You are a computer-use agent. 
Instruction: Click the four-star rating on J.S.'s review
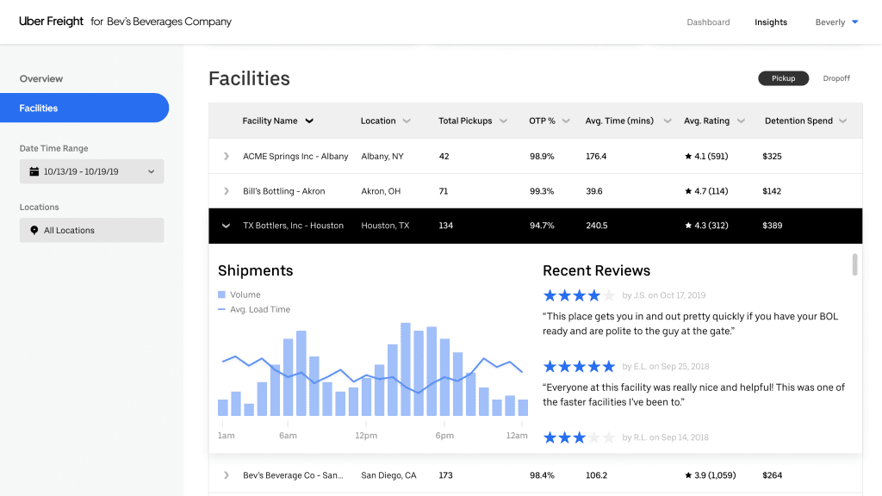pos(579,294)
